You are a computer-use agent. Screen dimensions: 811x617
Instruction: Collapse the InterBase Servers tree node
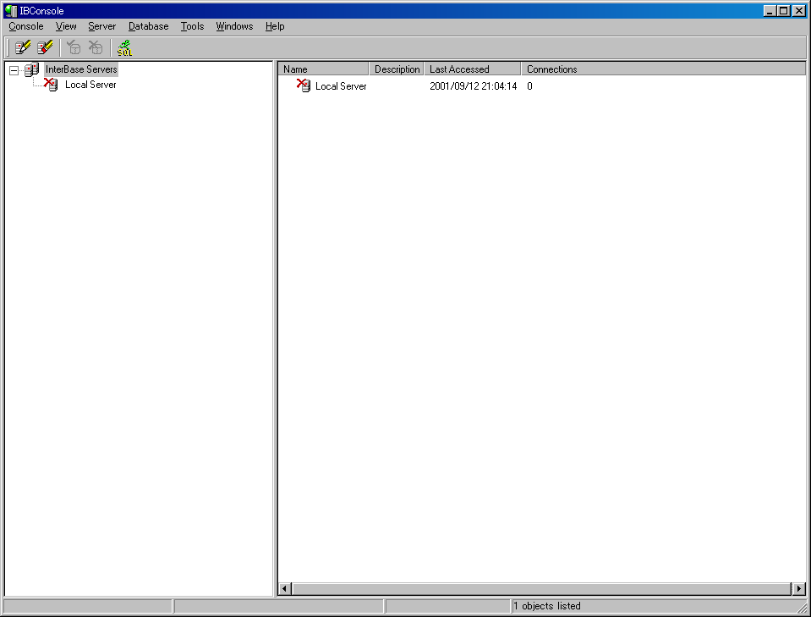(x=14, y=70)
